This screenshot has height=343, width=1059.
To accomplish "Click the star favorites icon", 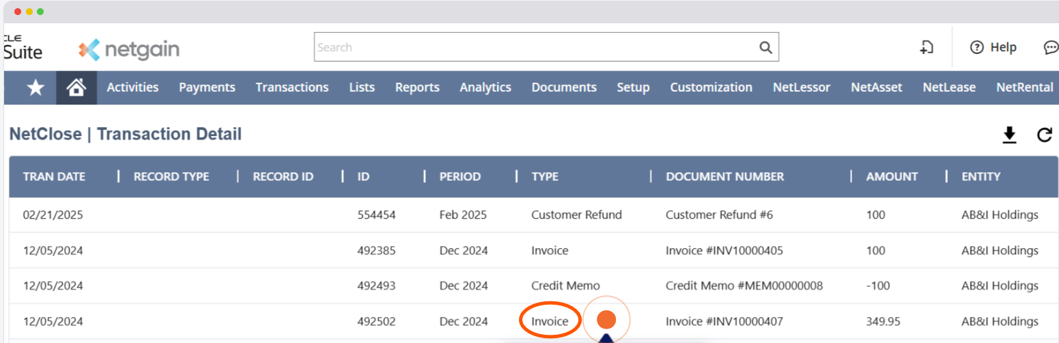I will point(36,87).
